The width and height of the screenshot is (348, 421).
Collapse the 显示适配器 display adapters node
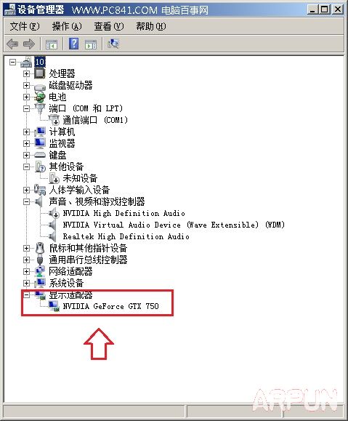(26, 294)
